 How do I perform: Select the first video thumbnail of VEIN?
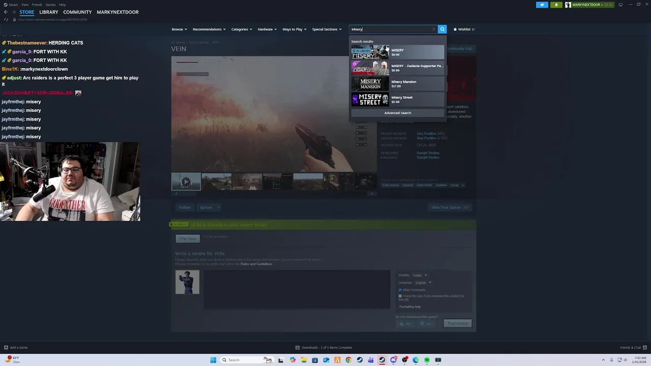[186, 181]
